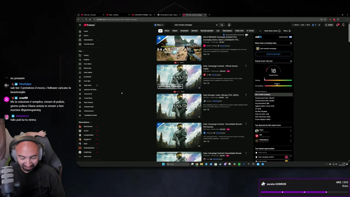This screenshot has height=197, width=350.
Task: Open Downloads in the sidebar
Action: (87, 77)
